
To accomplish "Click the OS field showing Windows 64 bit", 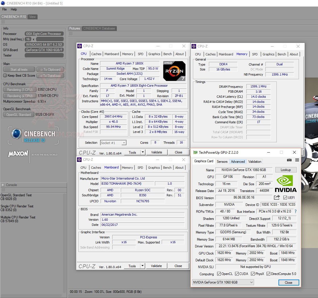I will point(44,44).
